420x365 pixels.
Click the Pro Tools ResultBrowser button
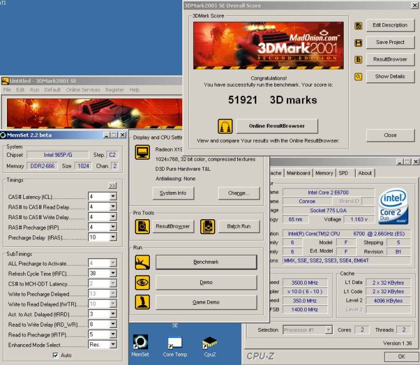coord(173,227)
